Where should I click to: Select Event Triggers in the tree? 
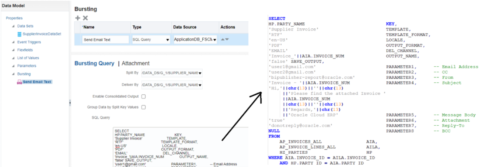click(29, 42)
